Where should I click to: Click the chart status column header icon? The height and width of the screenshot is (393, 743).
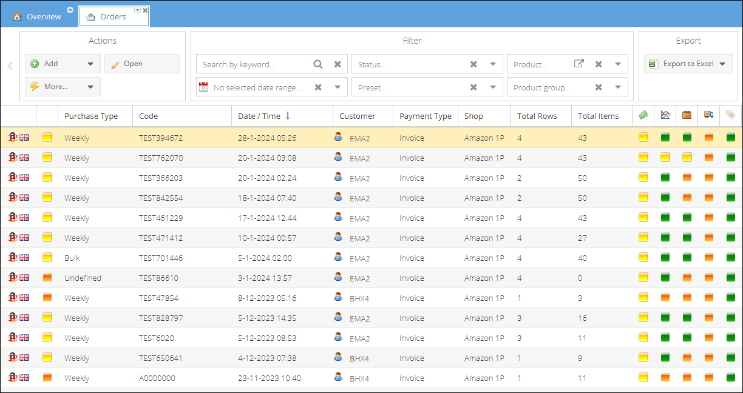tap(665, 115)
